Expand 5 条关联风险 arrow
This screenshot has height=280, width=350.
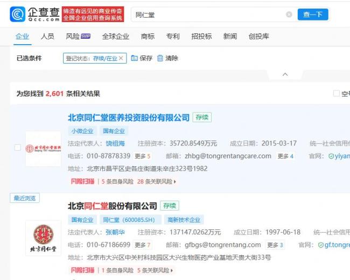[x=172, y=270]
